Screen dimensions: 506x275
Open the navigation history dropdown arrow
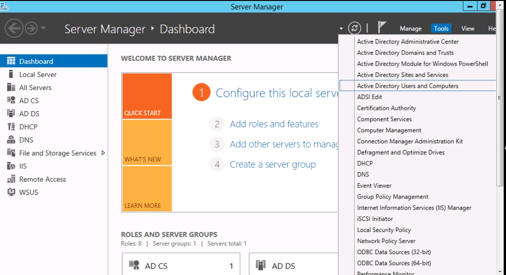[x=43, y=28]
